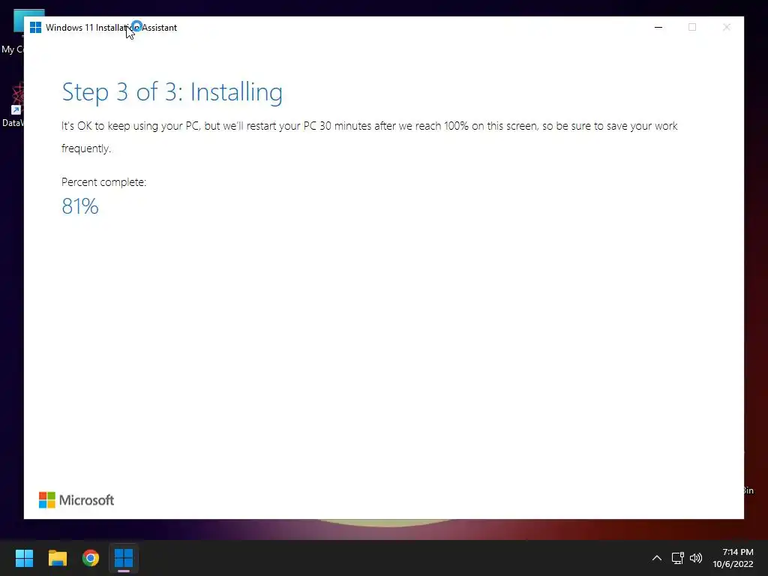Minimize the Windows 11 Installation Assistant window
This screenshot has height=576, width=768.
click(658, 27)
